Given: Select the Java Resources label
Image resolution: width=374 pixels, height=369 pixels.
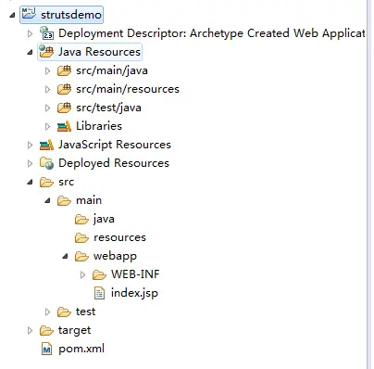Looking at the screenshot, I should pos(99,52).
